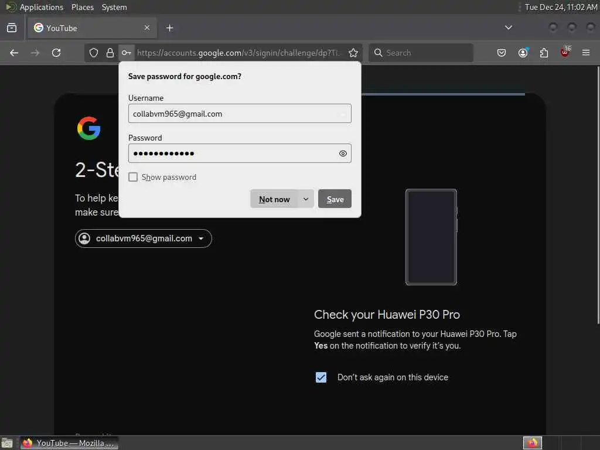This screenshot has width=600, height=450.
Task: Go back to the previous page
Action: [x=14, y=53]
